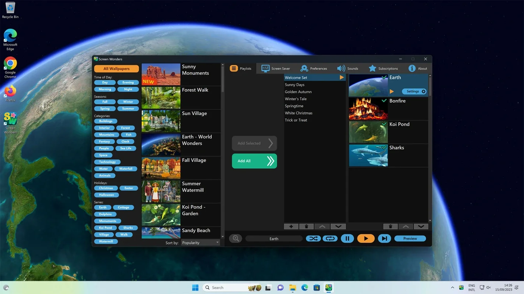Select the Forest Walk wallpaper thumbnail

(161, 97)
